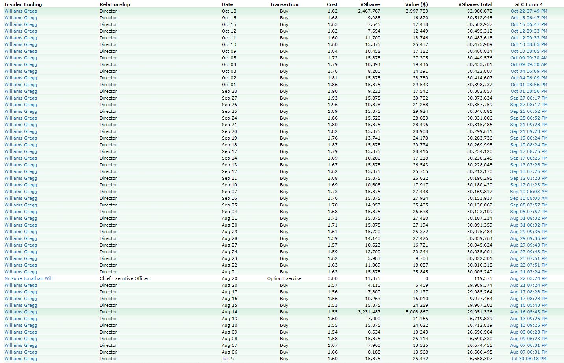Select shares total 29,951,326

[x=480, y=312]
